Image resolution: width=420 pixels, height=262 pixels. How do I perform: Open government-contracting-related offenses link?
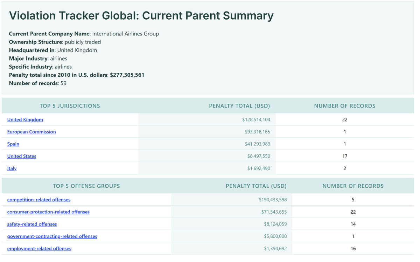(x=52, y=236)
